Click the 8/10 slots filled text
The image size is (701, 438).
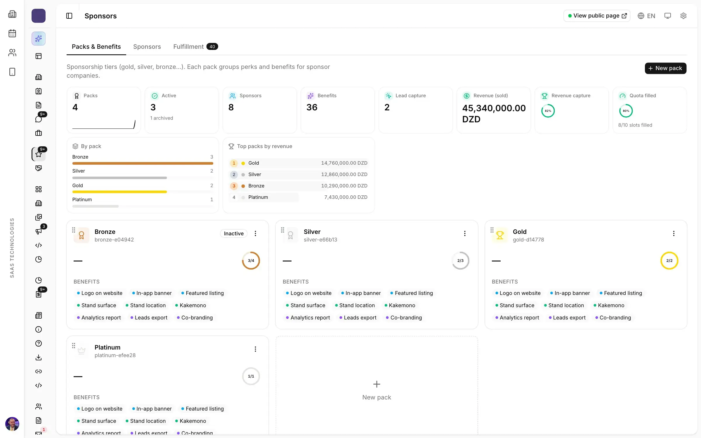coord(635,125)
